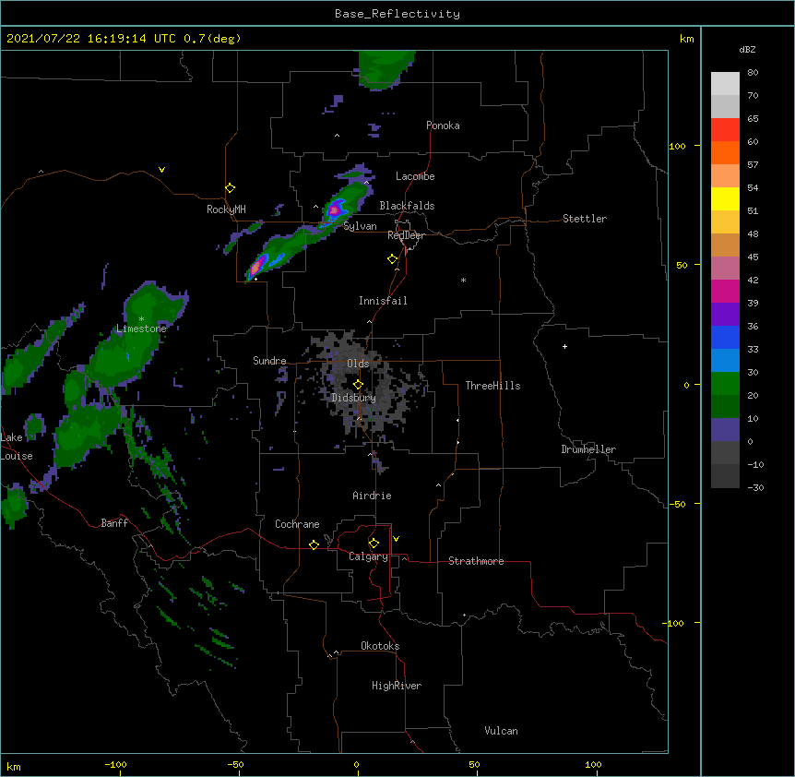The height and width of the screenshot is (777, 795).
Task: Click the Vulcan label
Action: pos(501,731)
